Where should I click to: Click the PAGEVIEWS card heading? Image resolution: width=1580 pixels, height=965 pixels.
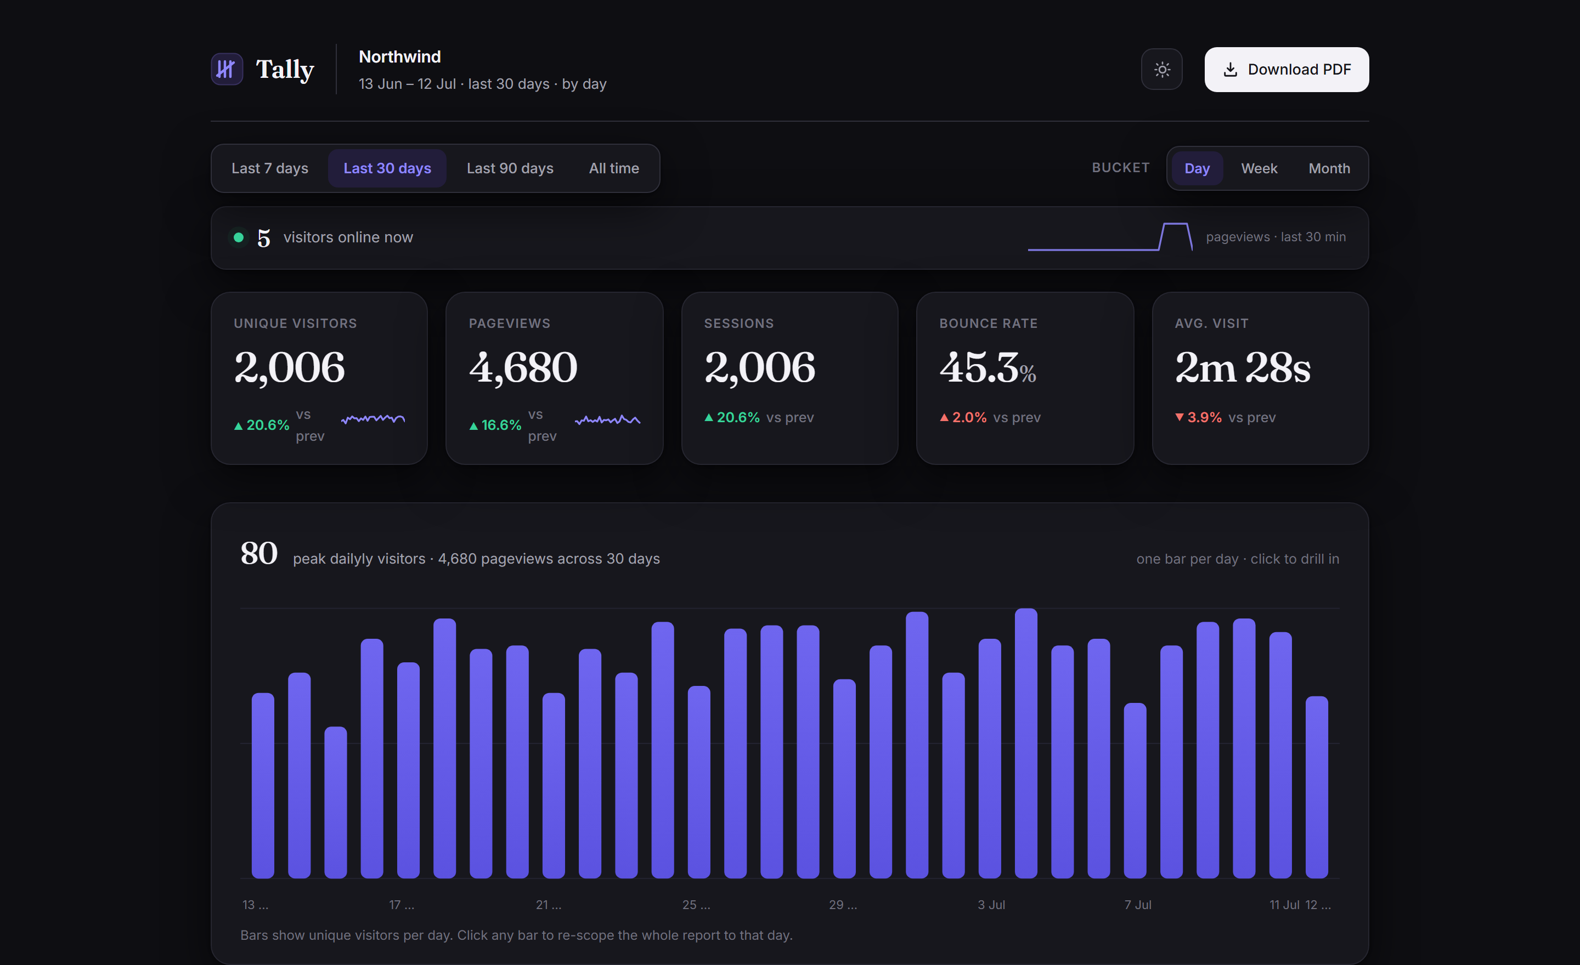pyautogui.click(x=509, y=323)
